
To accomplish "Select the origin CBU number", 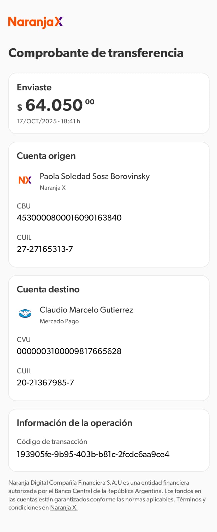I will click(69, 218).
